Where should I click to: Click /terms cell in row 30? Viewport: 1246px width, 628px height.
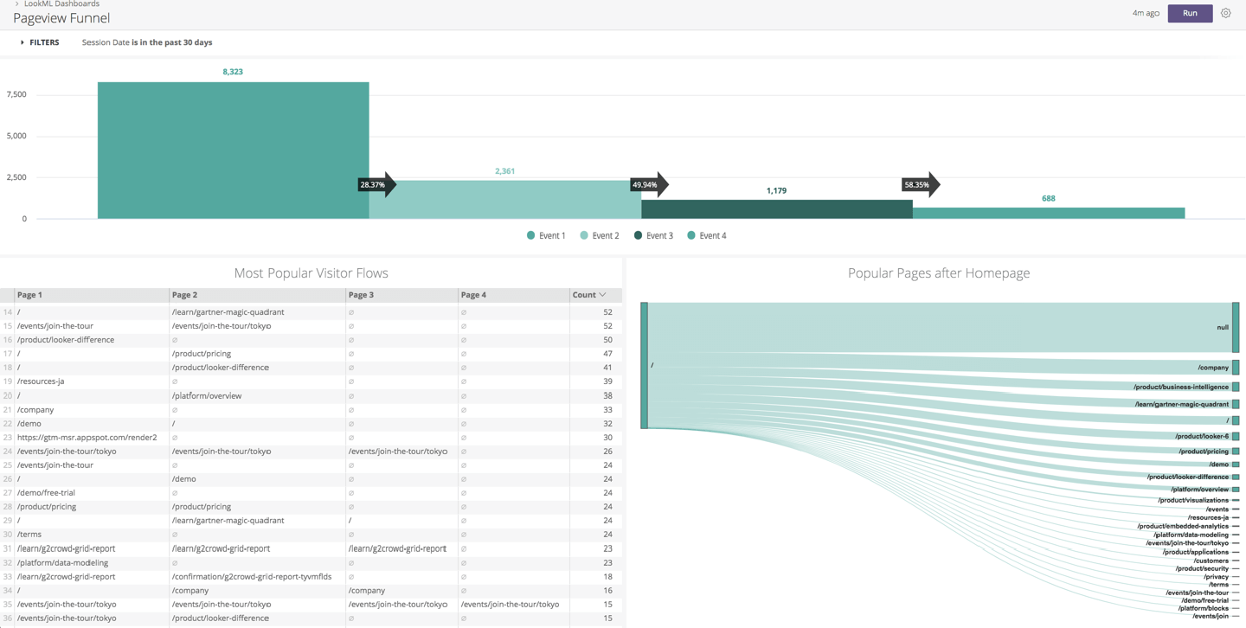point(29,535)
